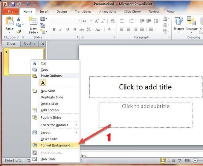Click Decrease Font Size icon

[x=103, y=21]
